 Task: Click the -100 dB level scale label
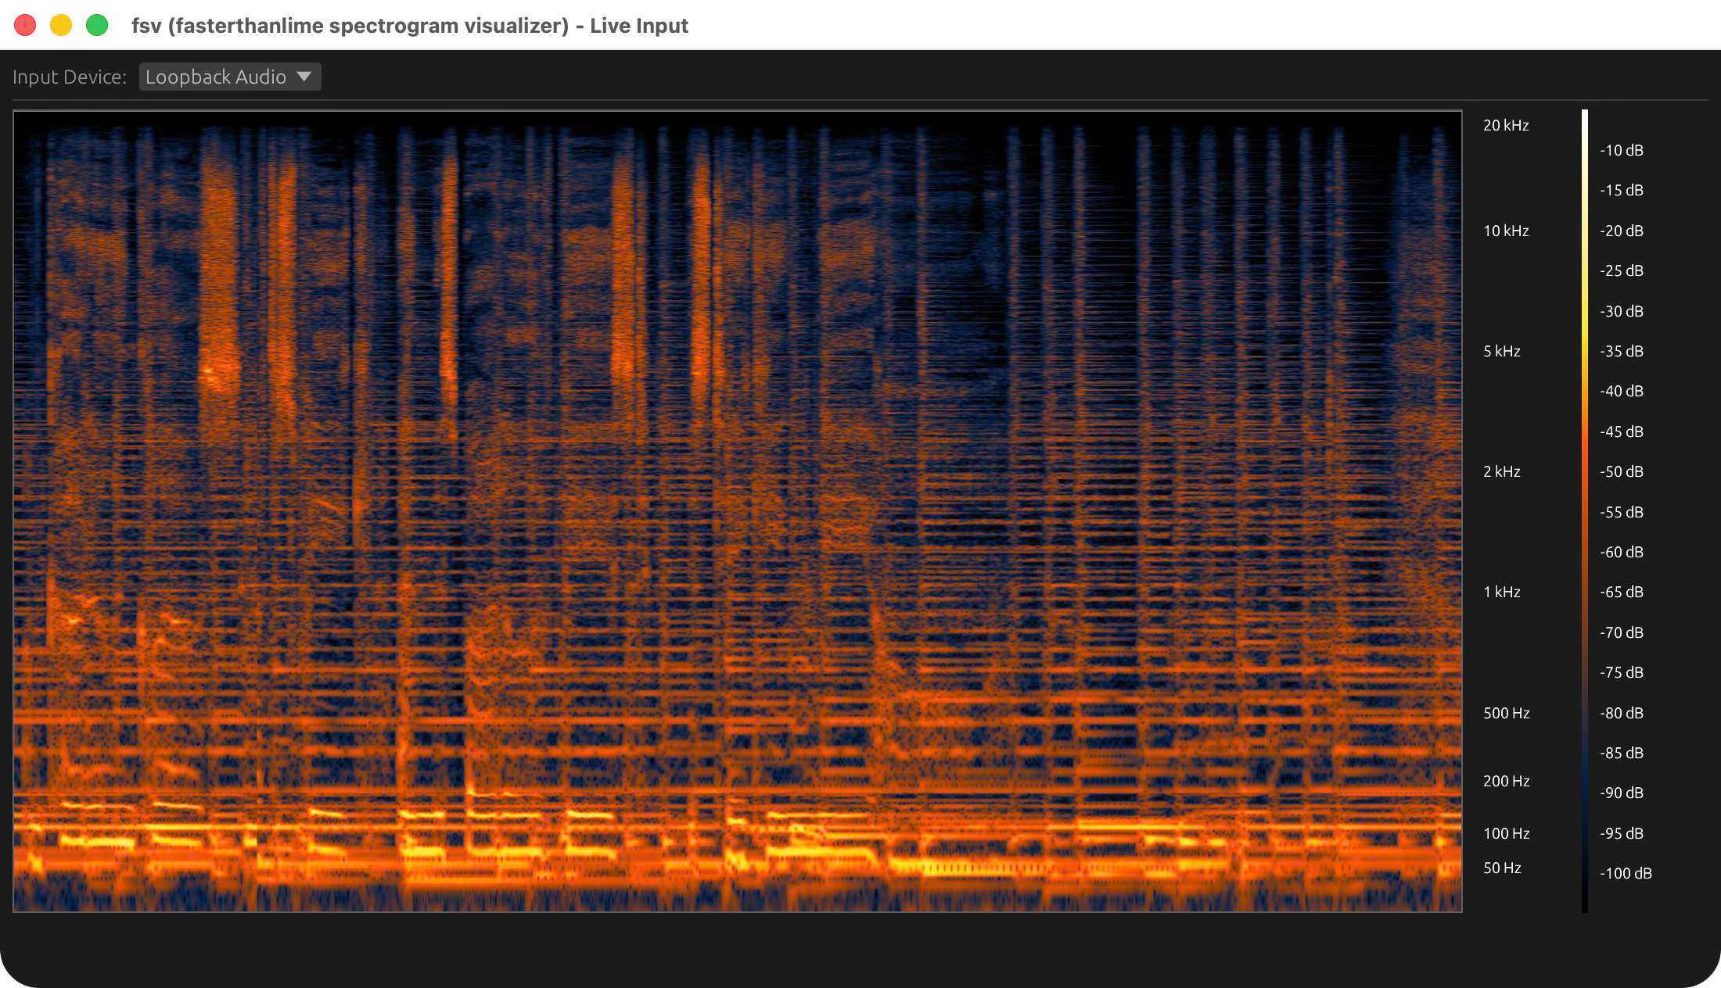tap(1625, 873)
